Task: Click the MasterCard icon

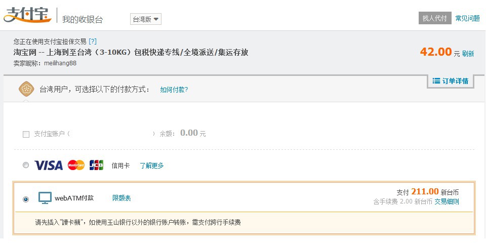Action: click(76, 166)
